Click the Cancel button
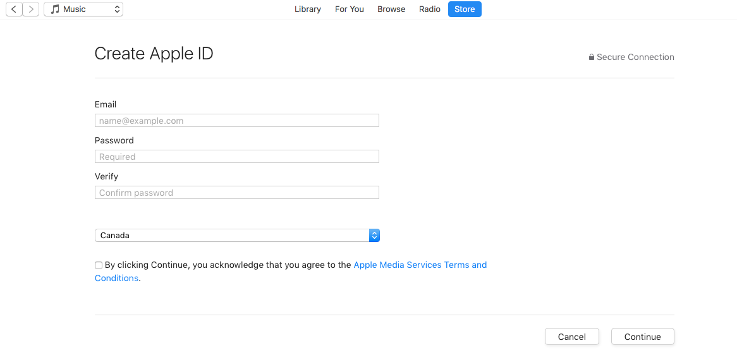Screen dimensions: 737x362 (571, 337)
